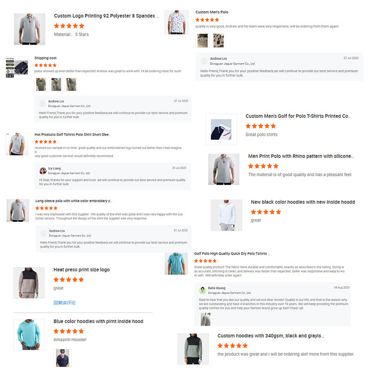Open Custom hoodies with 340gsm black and gray title

[x=271, y=336]
